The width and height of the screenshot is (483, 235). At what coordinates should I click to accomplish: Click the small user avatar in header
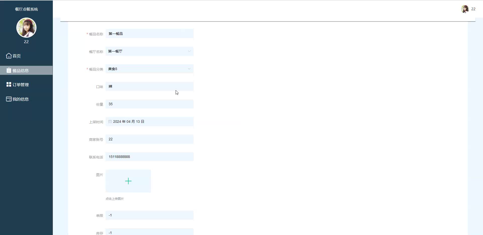[x=465, y=9]
